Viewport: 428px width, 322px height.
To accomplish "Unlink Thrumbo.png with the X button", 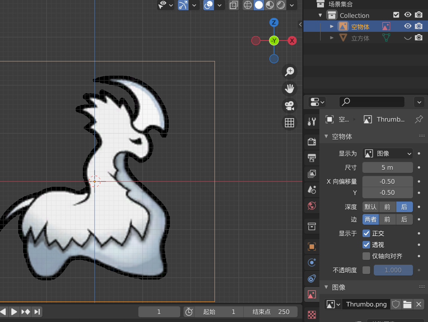I will click(419, 304).
